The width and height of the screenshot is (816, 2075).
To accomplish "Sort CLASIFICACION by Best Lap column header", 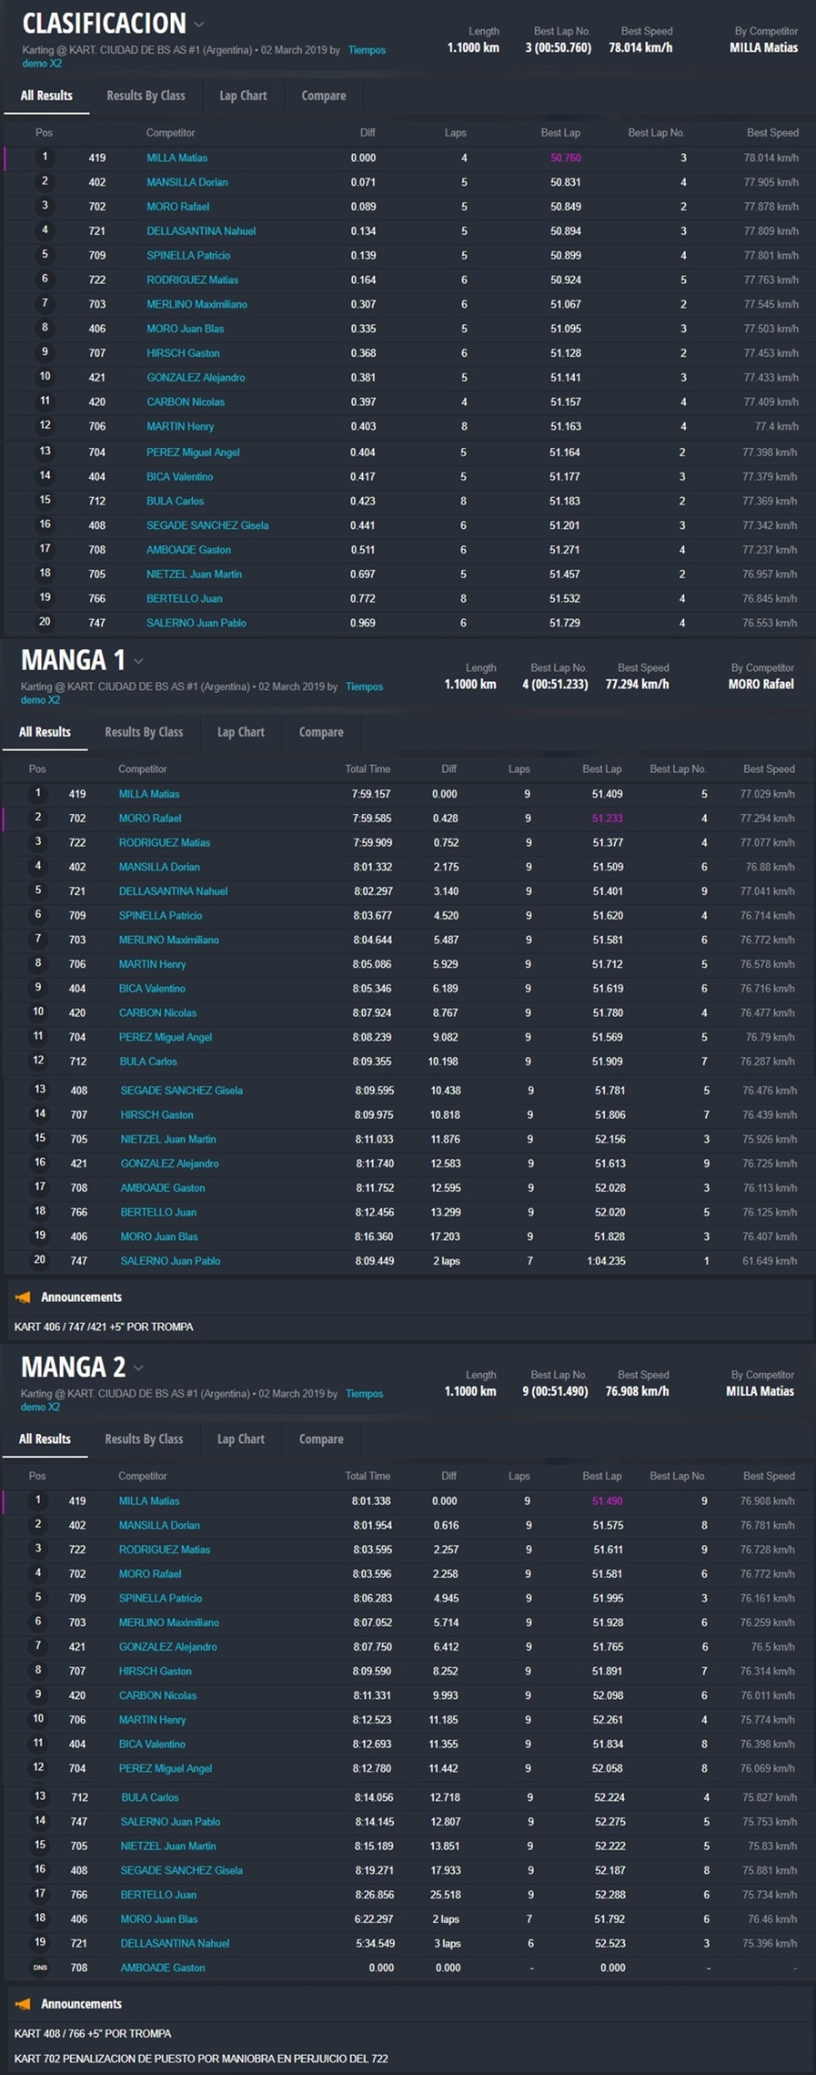I will pyautogui.click(x=559, y=133).
